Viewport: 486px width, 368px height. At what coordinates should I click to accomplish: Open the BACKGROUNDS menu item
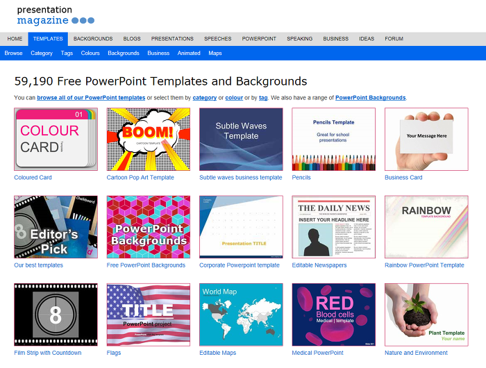pos(93,39)
